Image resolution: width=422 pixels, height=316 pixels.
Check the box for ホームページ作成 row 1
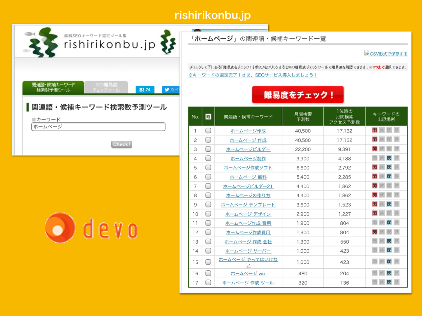(x=208, y=130)
